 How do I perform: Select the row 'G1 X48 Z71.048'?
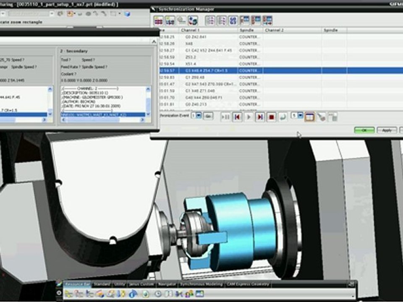(281, 91)
